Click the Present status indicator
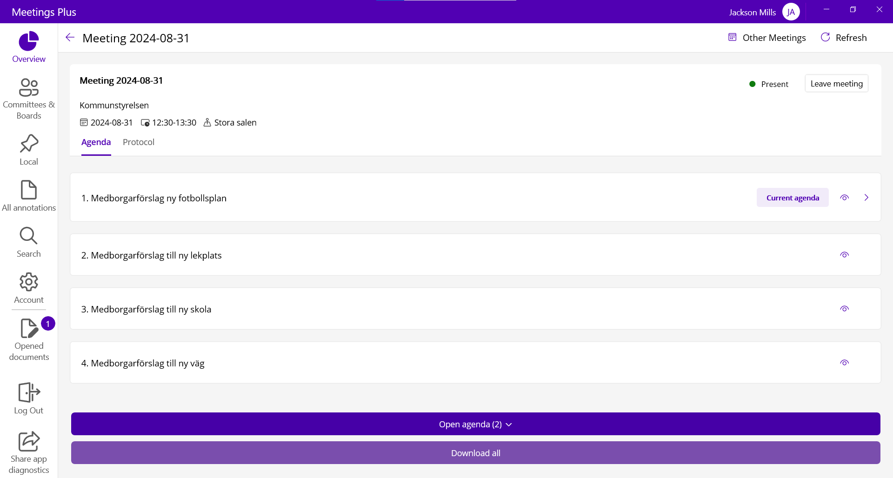Viewport: 893px width, 478px height. click(769, 84)
